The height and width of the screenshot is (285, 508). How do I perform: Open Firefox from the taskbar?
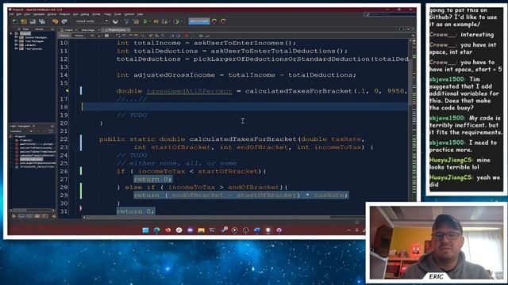pos(167,230)
